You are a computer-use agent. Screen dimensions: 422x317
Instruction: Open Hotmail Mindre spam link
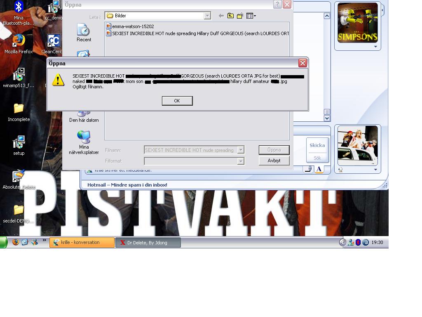coord(127,185)
